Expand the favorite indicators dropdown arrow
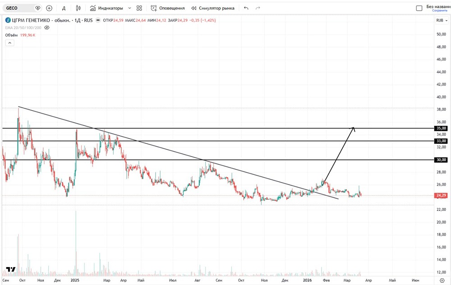 coord(130,8)
